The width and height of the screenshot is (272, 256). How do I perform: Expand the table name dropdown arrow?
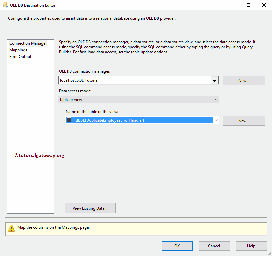coord(216,120)
